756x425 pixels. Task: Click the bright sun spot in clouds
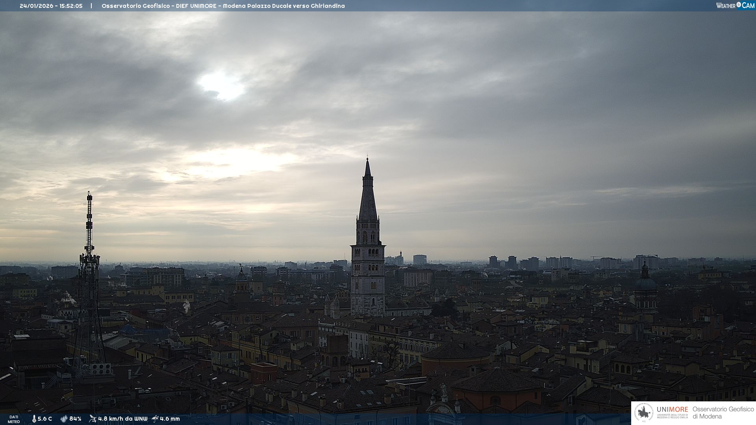tap(222, 85)
